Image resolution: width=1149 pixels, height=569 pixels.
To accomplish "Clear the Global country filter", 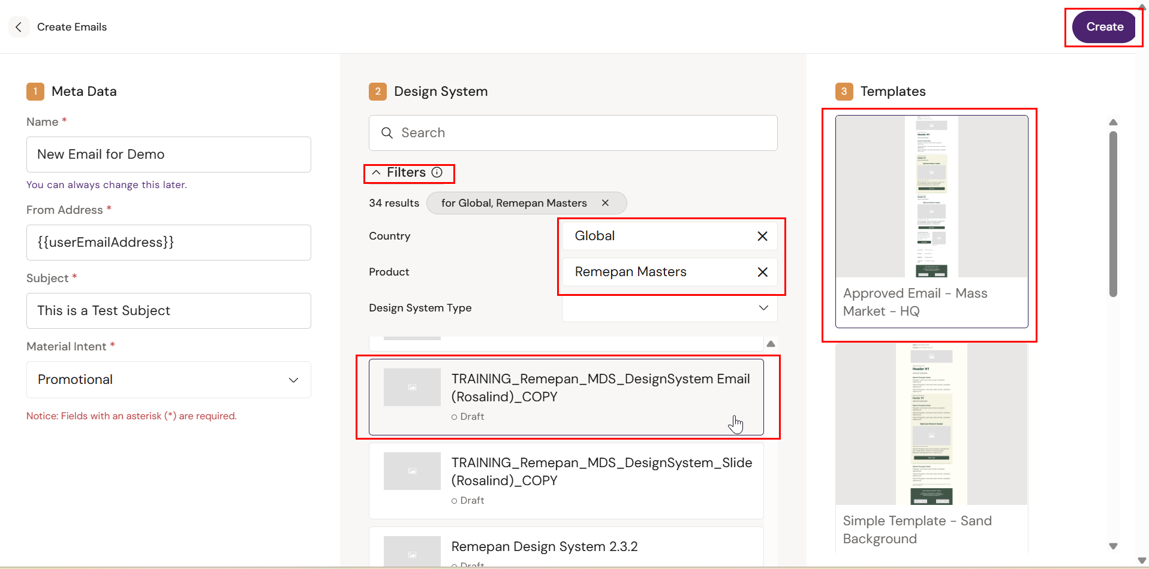I will 762,236.
